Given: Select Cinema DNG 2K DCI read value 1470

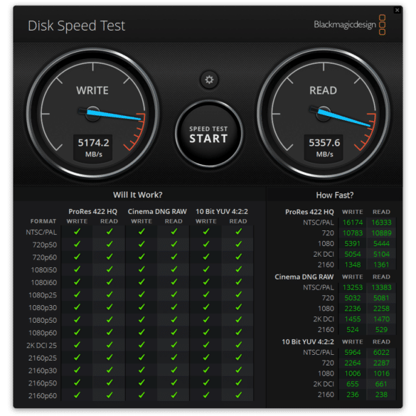Looking at the screenshot, I should (x=381, y=319).
